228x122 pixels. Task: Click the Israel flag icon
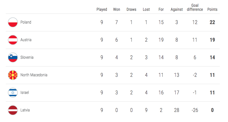[13, 93]
